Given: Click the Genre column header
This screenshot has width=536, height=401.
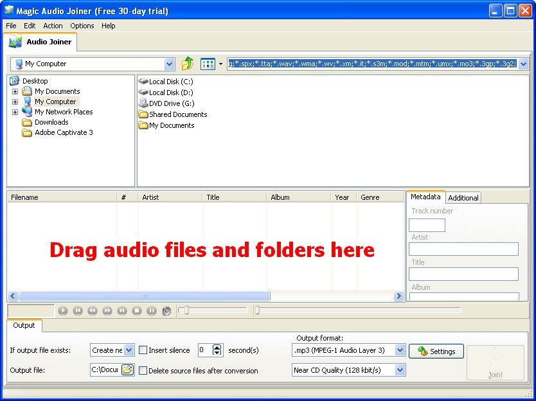Looking at the screenshot, I should pyautogui.click(x=380, y=197).
